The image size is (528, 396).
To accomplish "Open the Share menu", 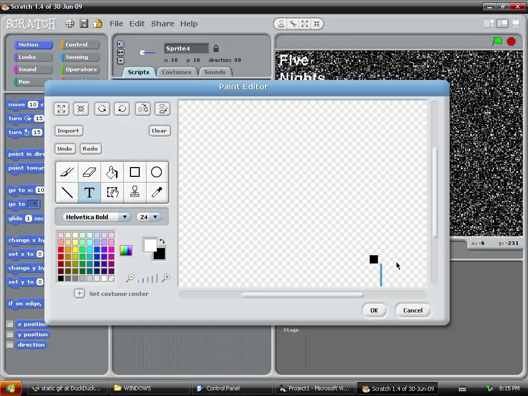I will [x=162, y=24].
